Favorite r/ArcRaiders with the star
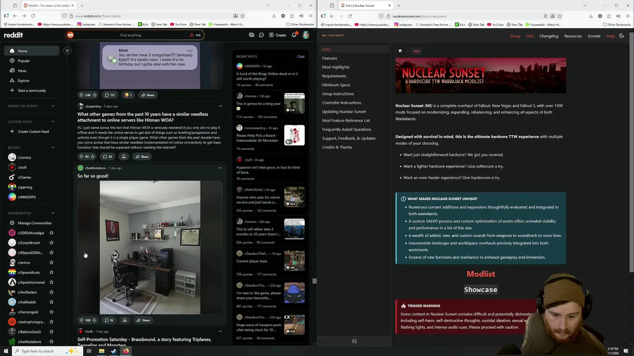634x356 pixels. point(52,292)
